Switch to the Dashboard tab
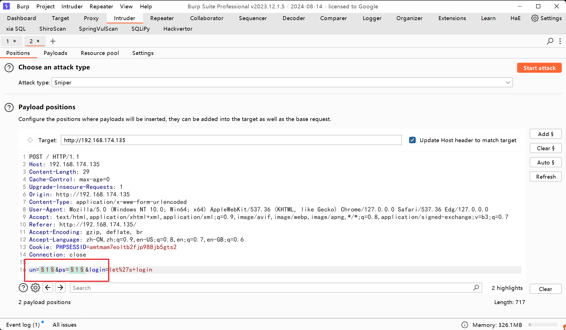The width and height of the screenshot is (566, 330). (22, 18)
